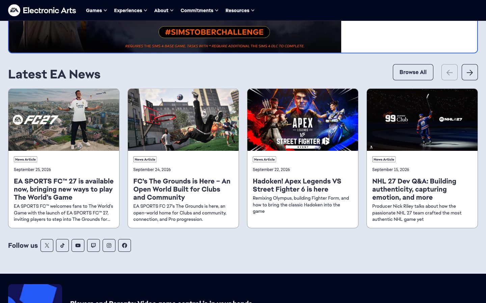Expand the Resources menu
The image size is (486, 303).
tap(240, 10)
